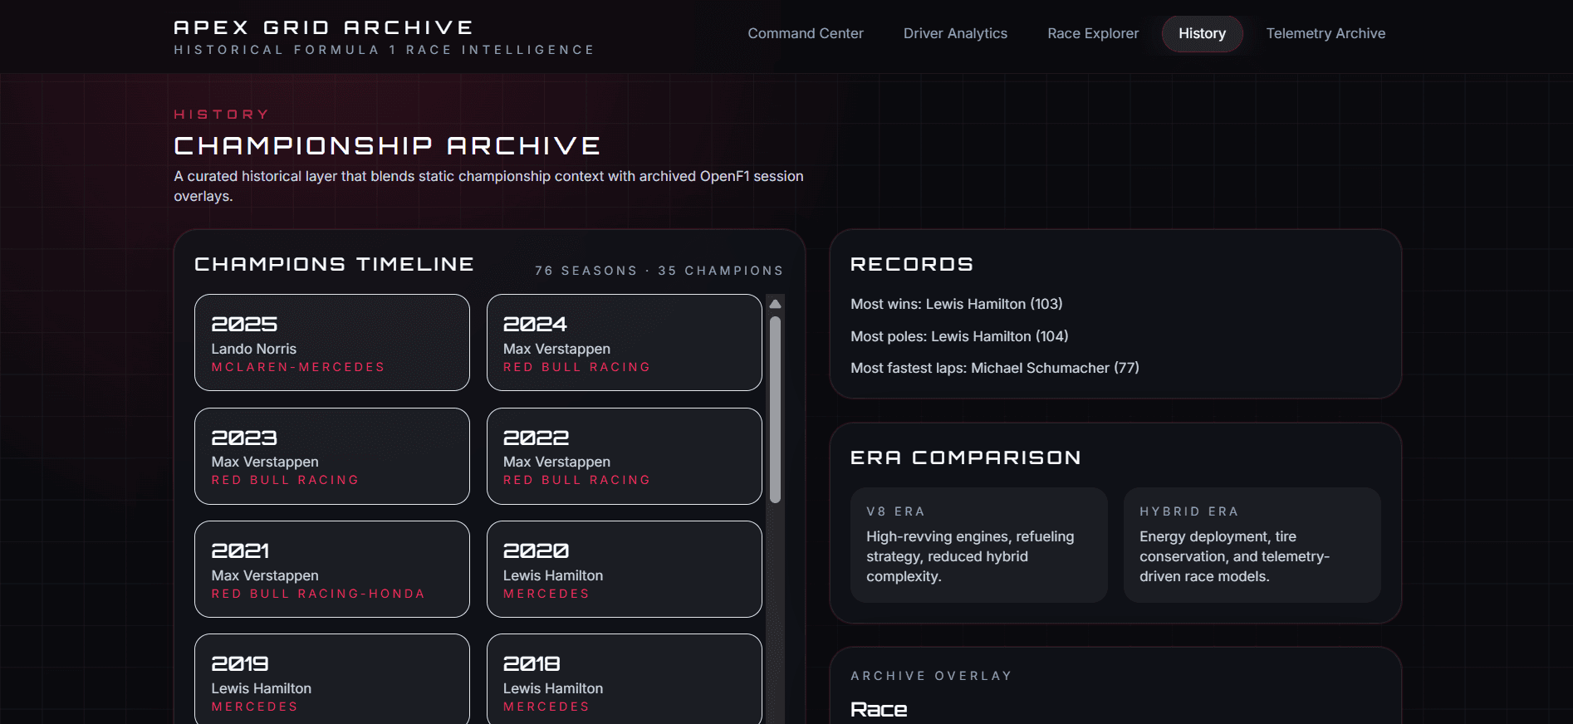Click the Champions Timeline heading
Viewport: 1573px width, 724px height.
(334, 264)
